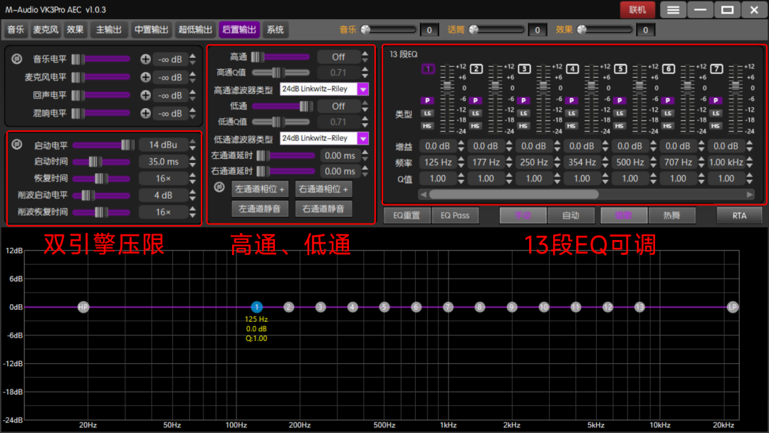Select the 自动 mode button

point(571,215)
